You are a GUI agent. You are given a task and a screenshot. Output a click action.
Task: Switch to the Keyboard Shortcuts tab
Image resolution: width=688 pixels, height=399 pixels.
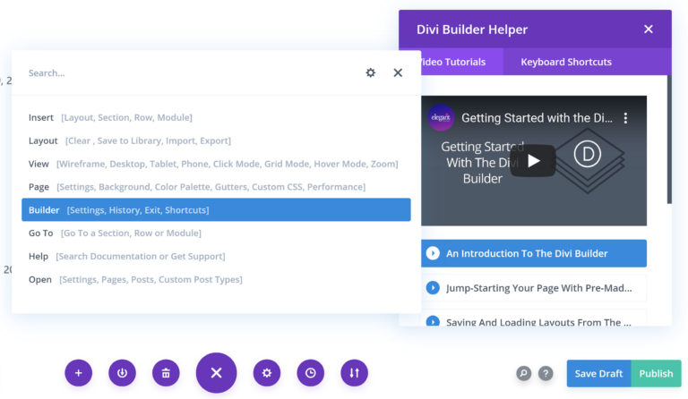pyautogui.click(x=566, y=62)
